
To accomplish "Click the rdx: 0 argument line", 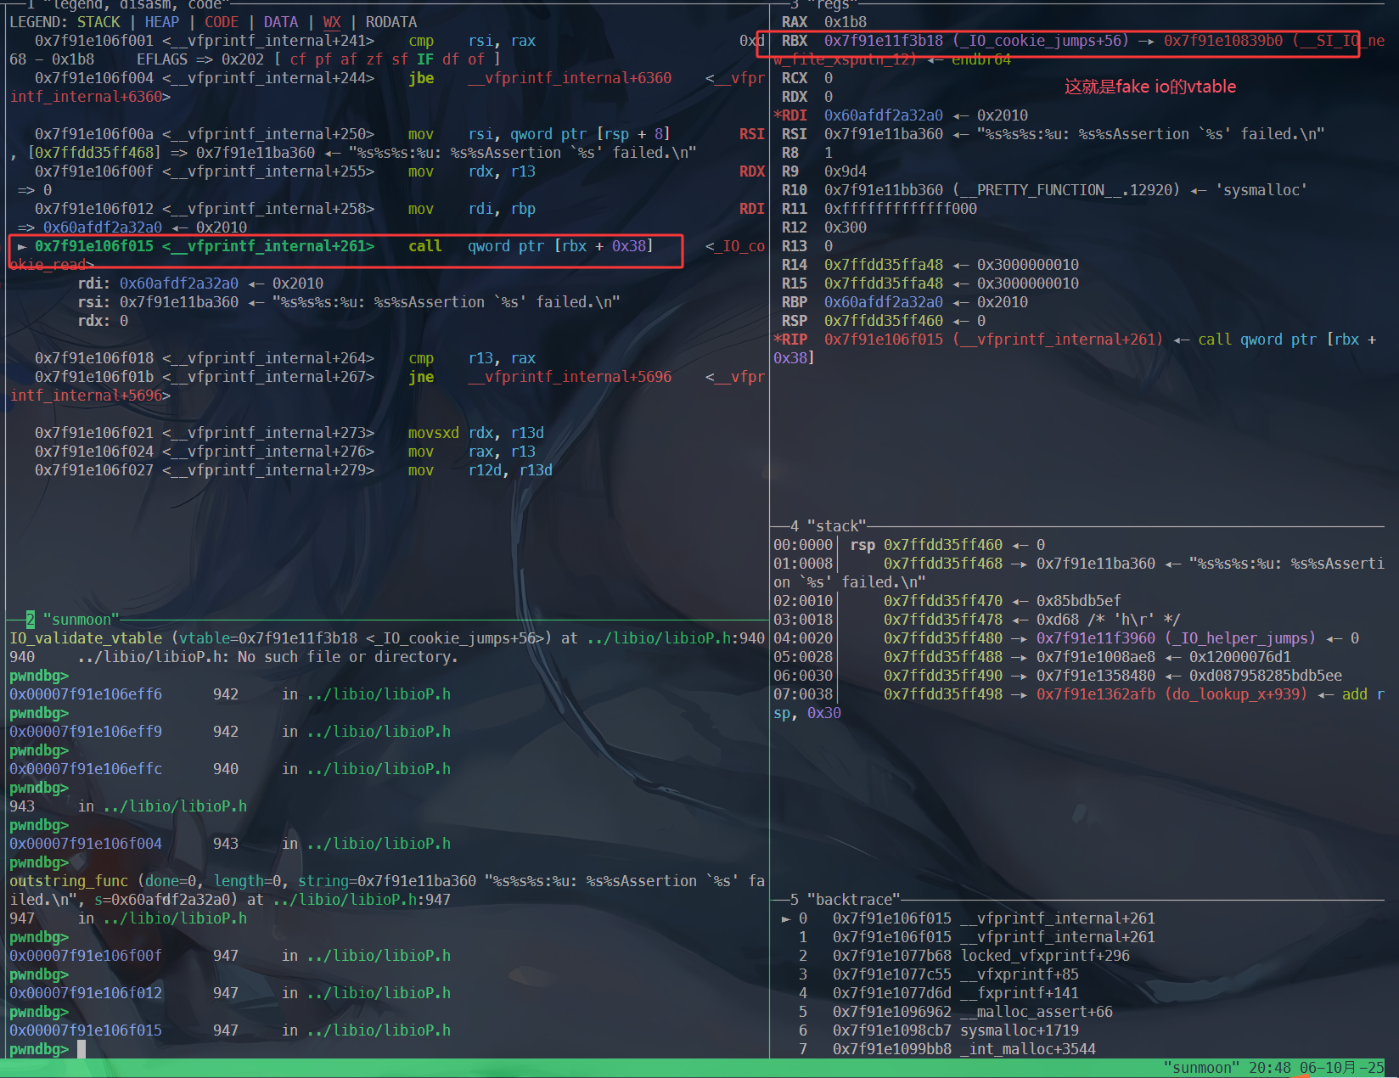I will click(103, 321).
